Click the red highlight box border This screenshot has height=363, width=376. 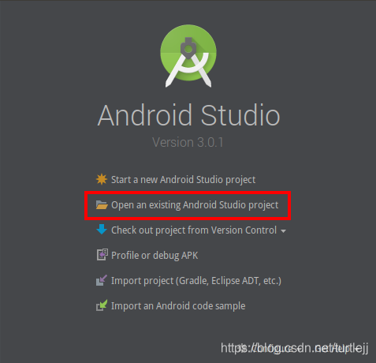coord(188,193)
